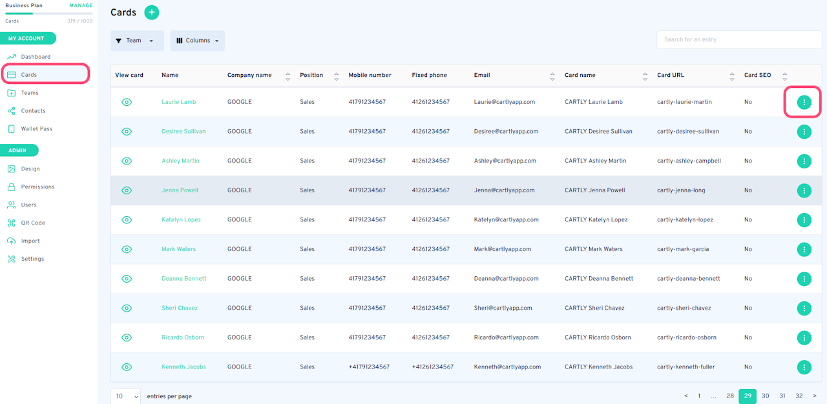Open Wallet Pass from the sidebar

pos(36,129)
